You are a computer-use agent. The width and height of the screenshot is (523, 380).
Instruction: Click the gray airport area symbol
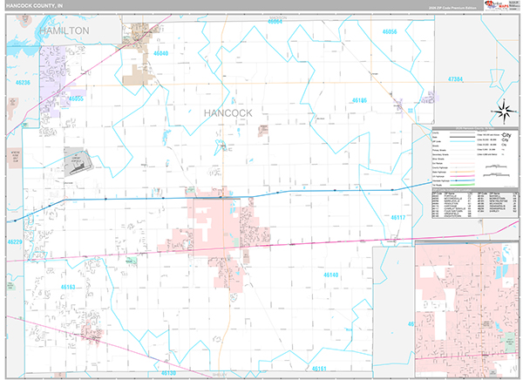79,159
